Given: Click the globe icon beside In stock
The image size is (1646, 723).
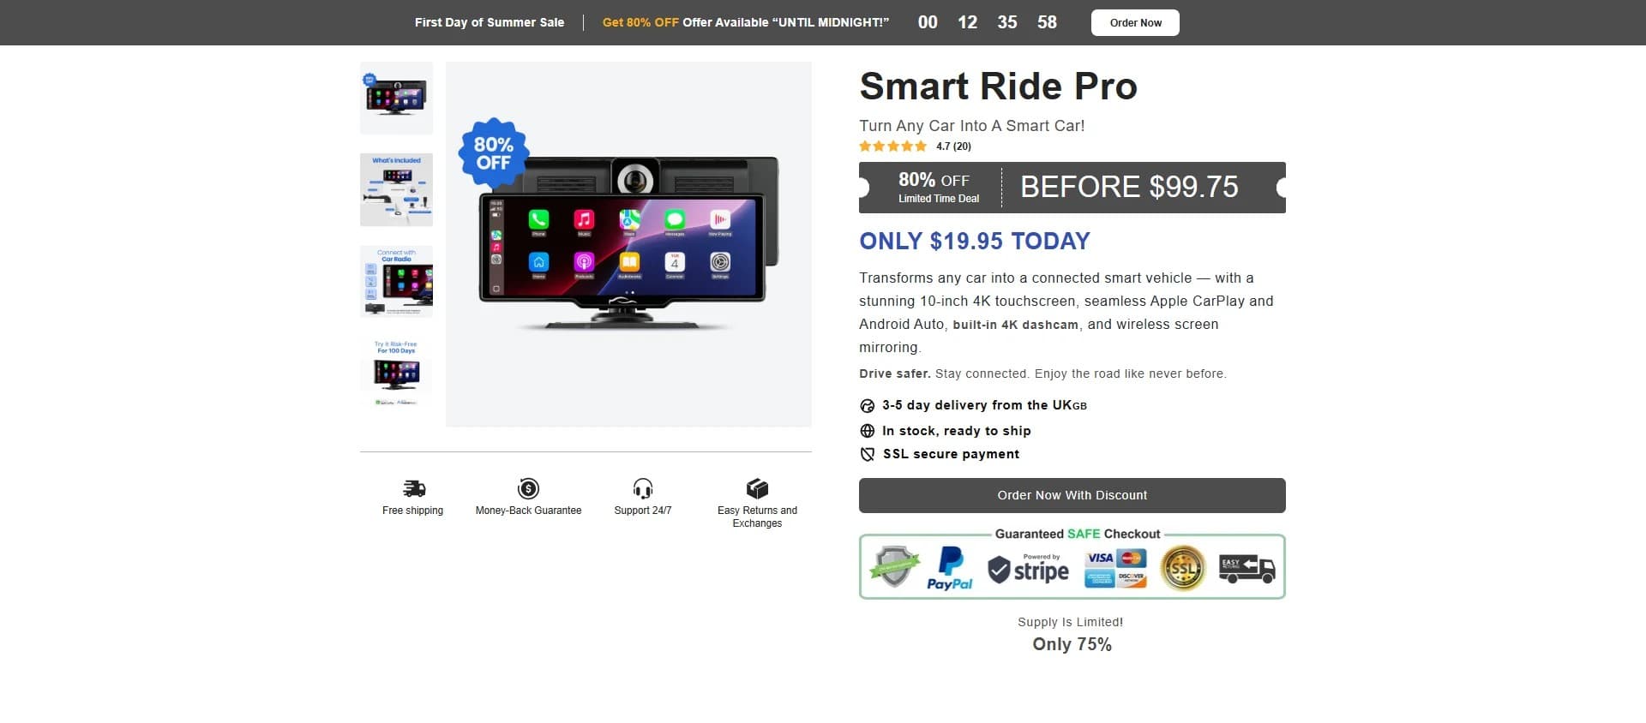Looking at the screenshot, I should (x=868, y=431).
